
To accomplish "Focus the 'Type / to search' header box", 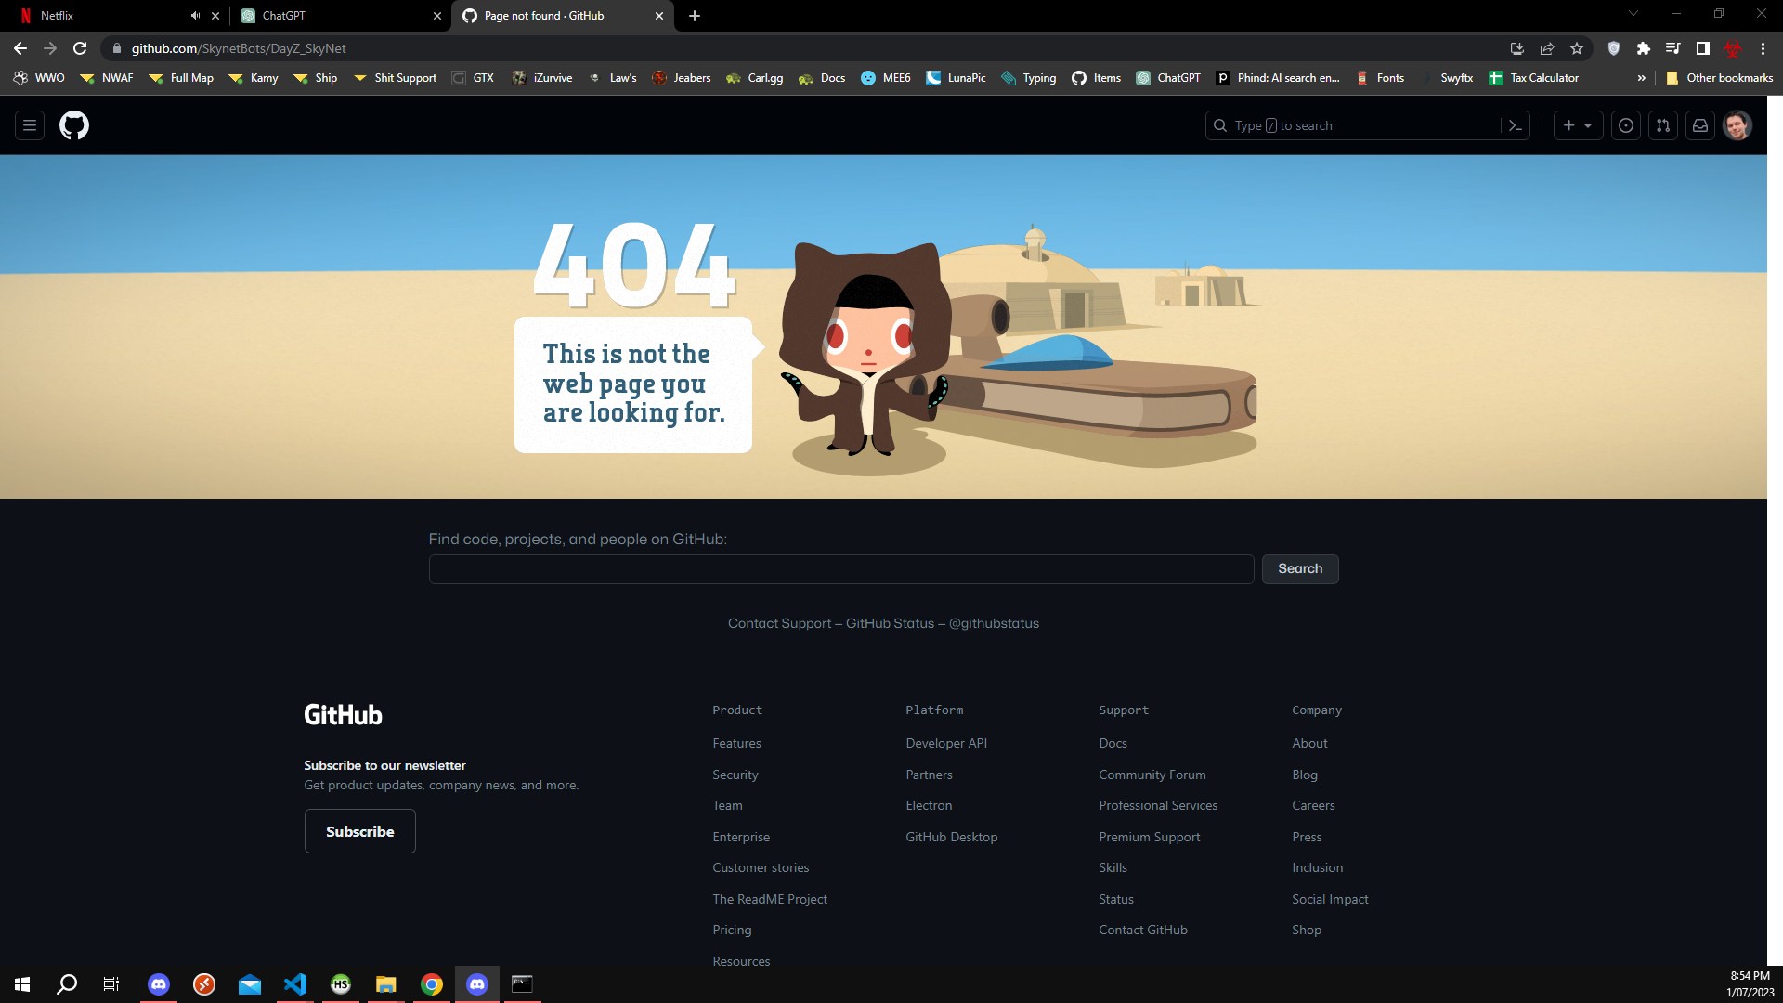I will (x=1367, y=125).
